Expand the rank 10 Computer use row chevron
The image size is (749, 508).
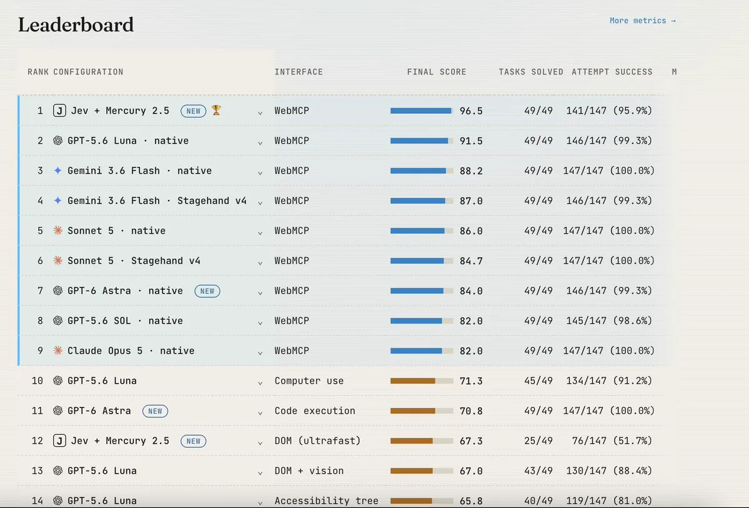click(260, 383)
